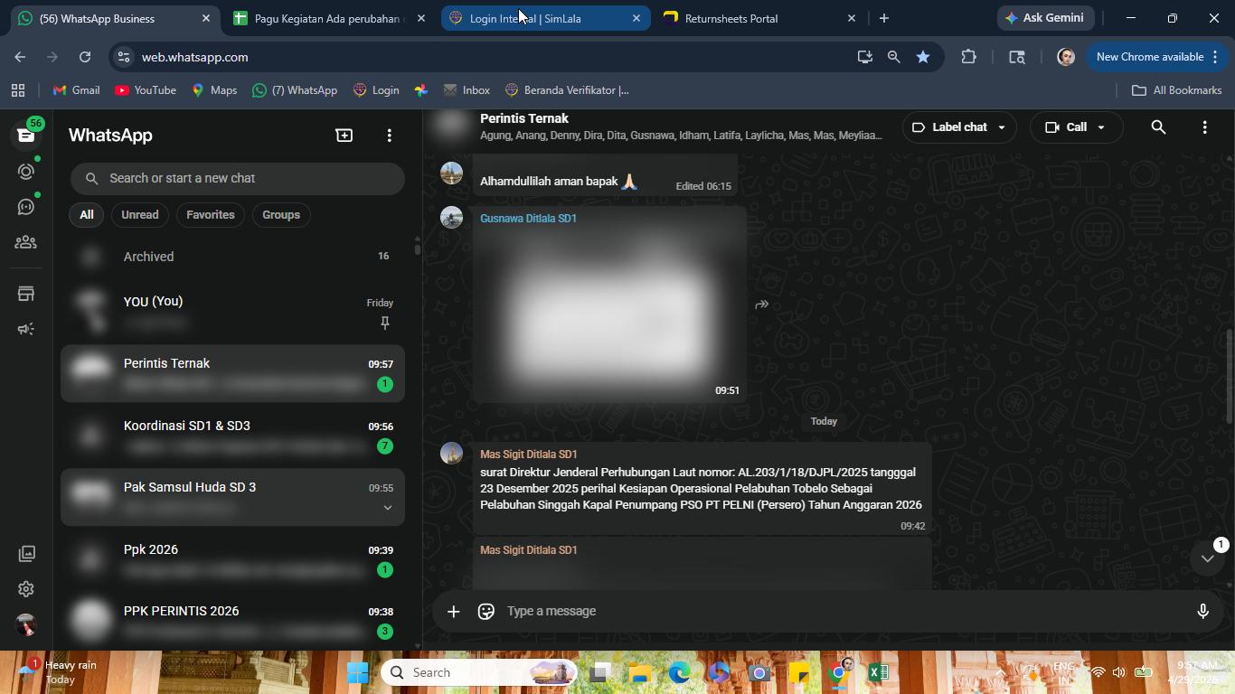Open the blurred image sent at 09:51
1235x694 pixels.
[609, 313]
